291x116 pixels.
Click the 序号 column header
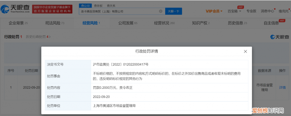(11, 71)
